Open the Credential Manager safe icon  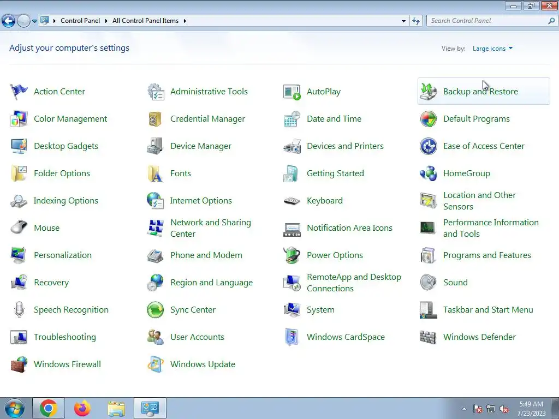point(156,119)
